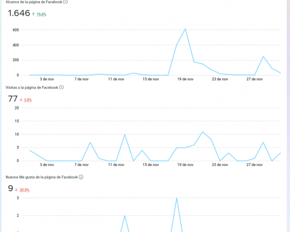Open info icon next to Nuevos Me gusta
The width and height of the screenshot is (290, 232).
[81, 177]
